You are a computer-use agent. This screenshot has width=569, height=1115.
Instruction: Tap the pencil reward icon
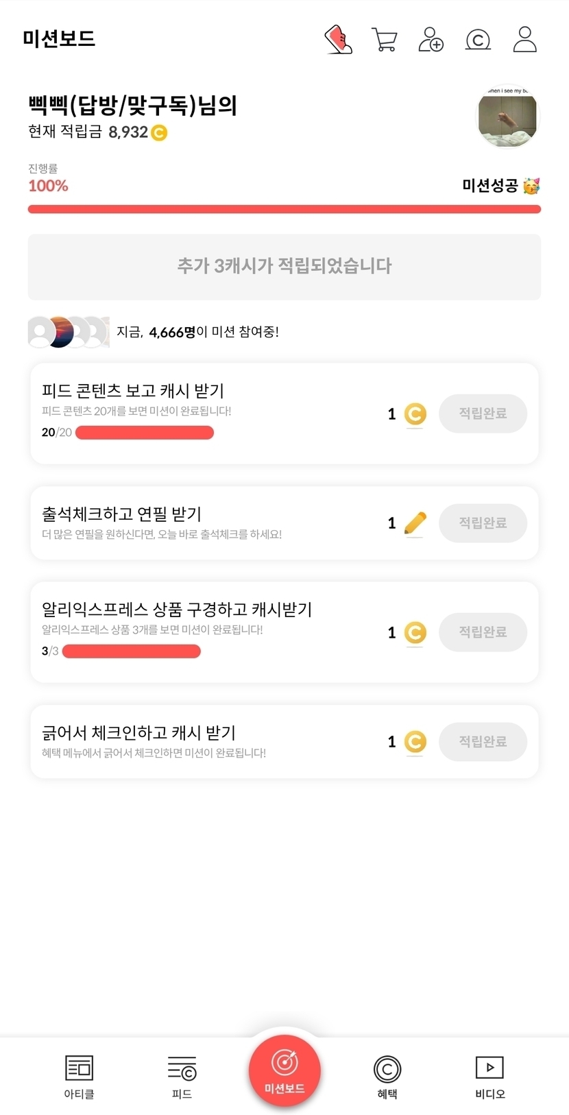[x=415, y=523]
